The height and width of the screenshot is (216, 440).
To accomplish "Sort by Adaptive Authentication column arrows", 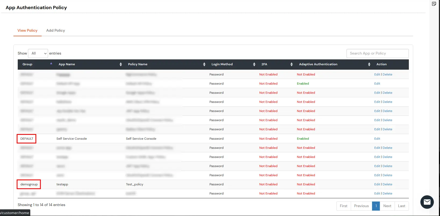I will click(x=369, y=64).
